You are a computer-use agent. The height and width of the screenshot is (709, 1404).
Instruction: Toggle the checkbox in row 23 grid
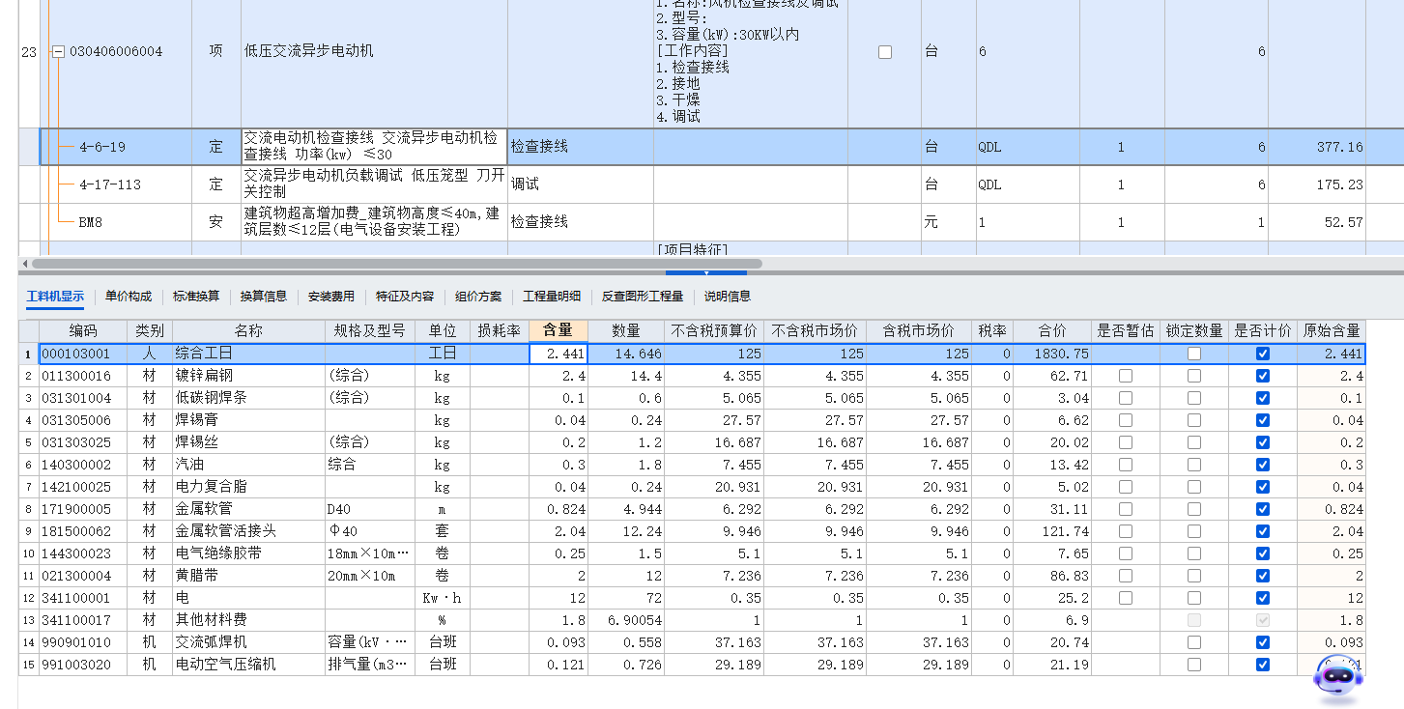point(884,51)
